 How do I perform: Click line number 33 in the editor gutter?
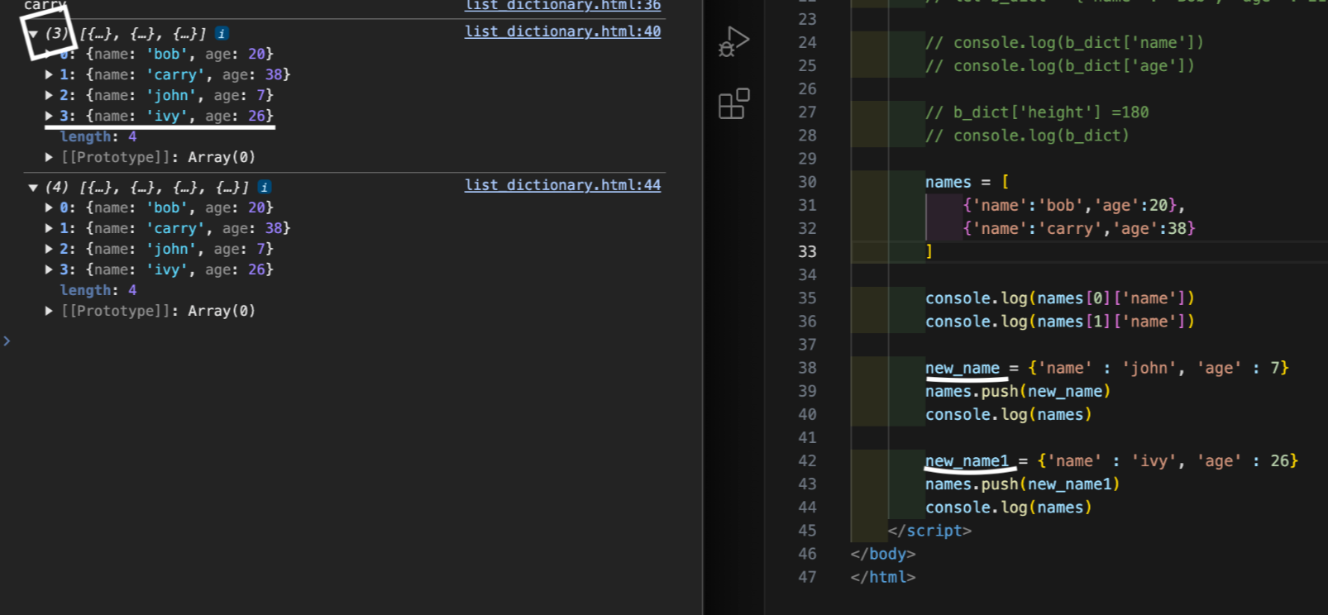807,251
